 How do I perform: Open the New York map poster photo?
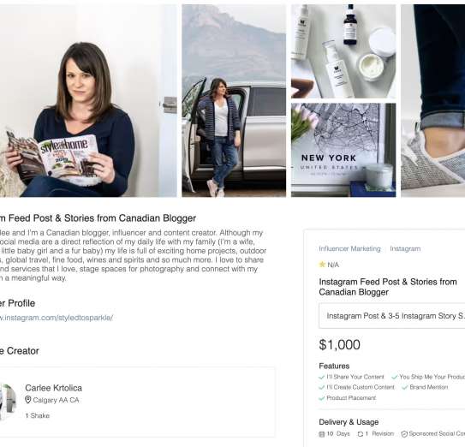coord(343,150)
